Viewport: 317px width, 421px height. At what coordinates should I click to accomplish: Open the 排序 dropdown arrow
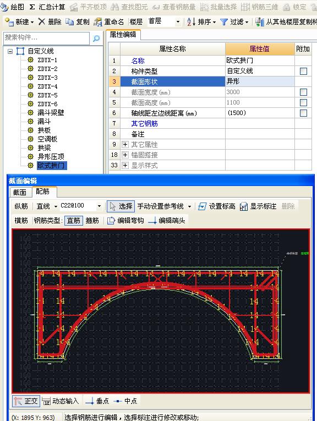tap(214, 22)
